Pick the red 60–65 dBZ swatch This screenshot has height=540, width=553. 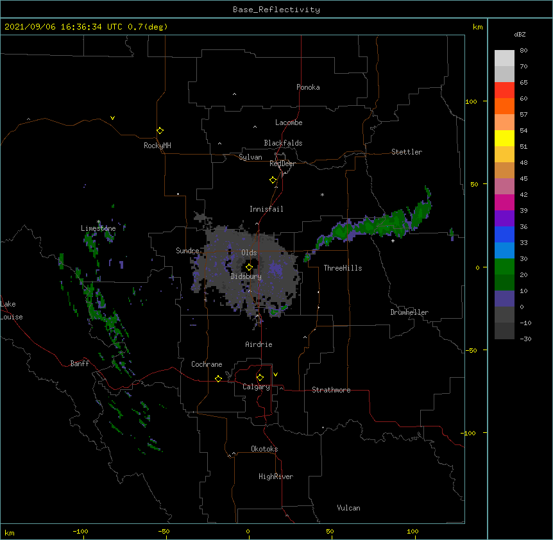[504, 90]
